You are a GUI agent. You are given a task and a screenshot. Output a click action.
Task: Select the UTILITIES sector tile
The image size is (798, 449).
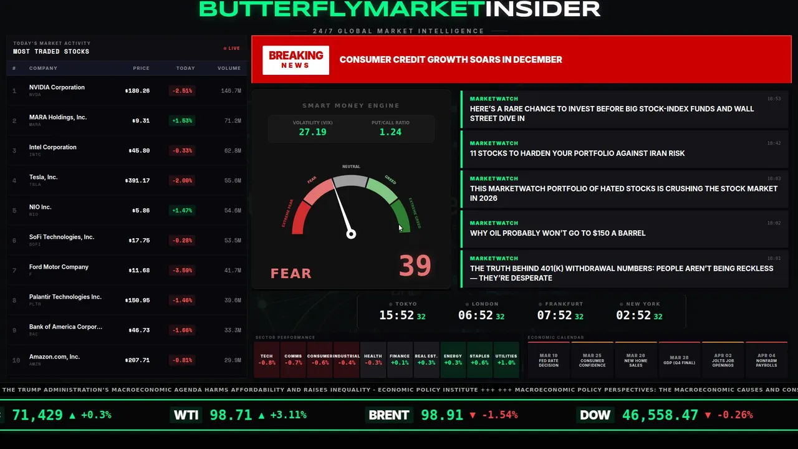(506, 360)
